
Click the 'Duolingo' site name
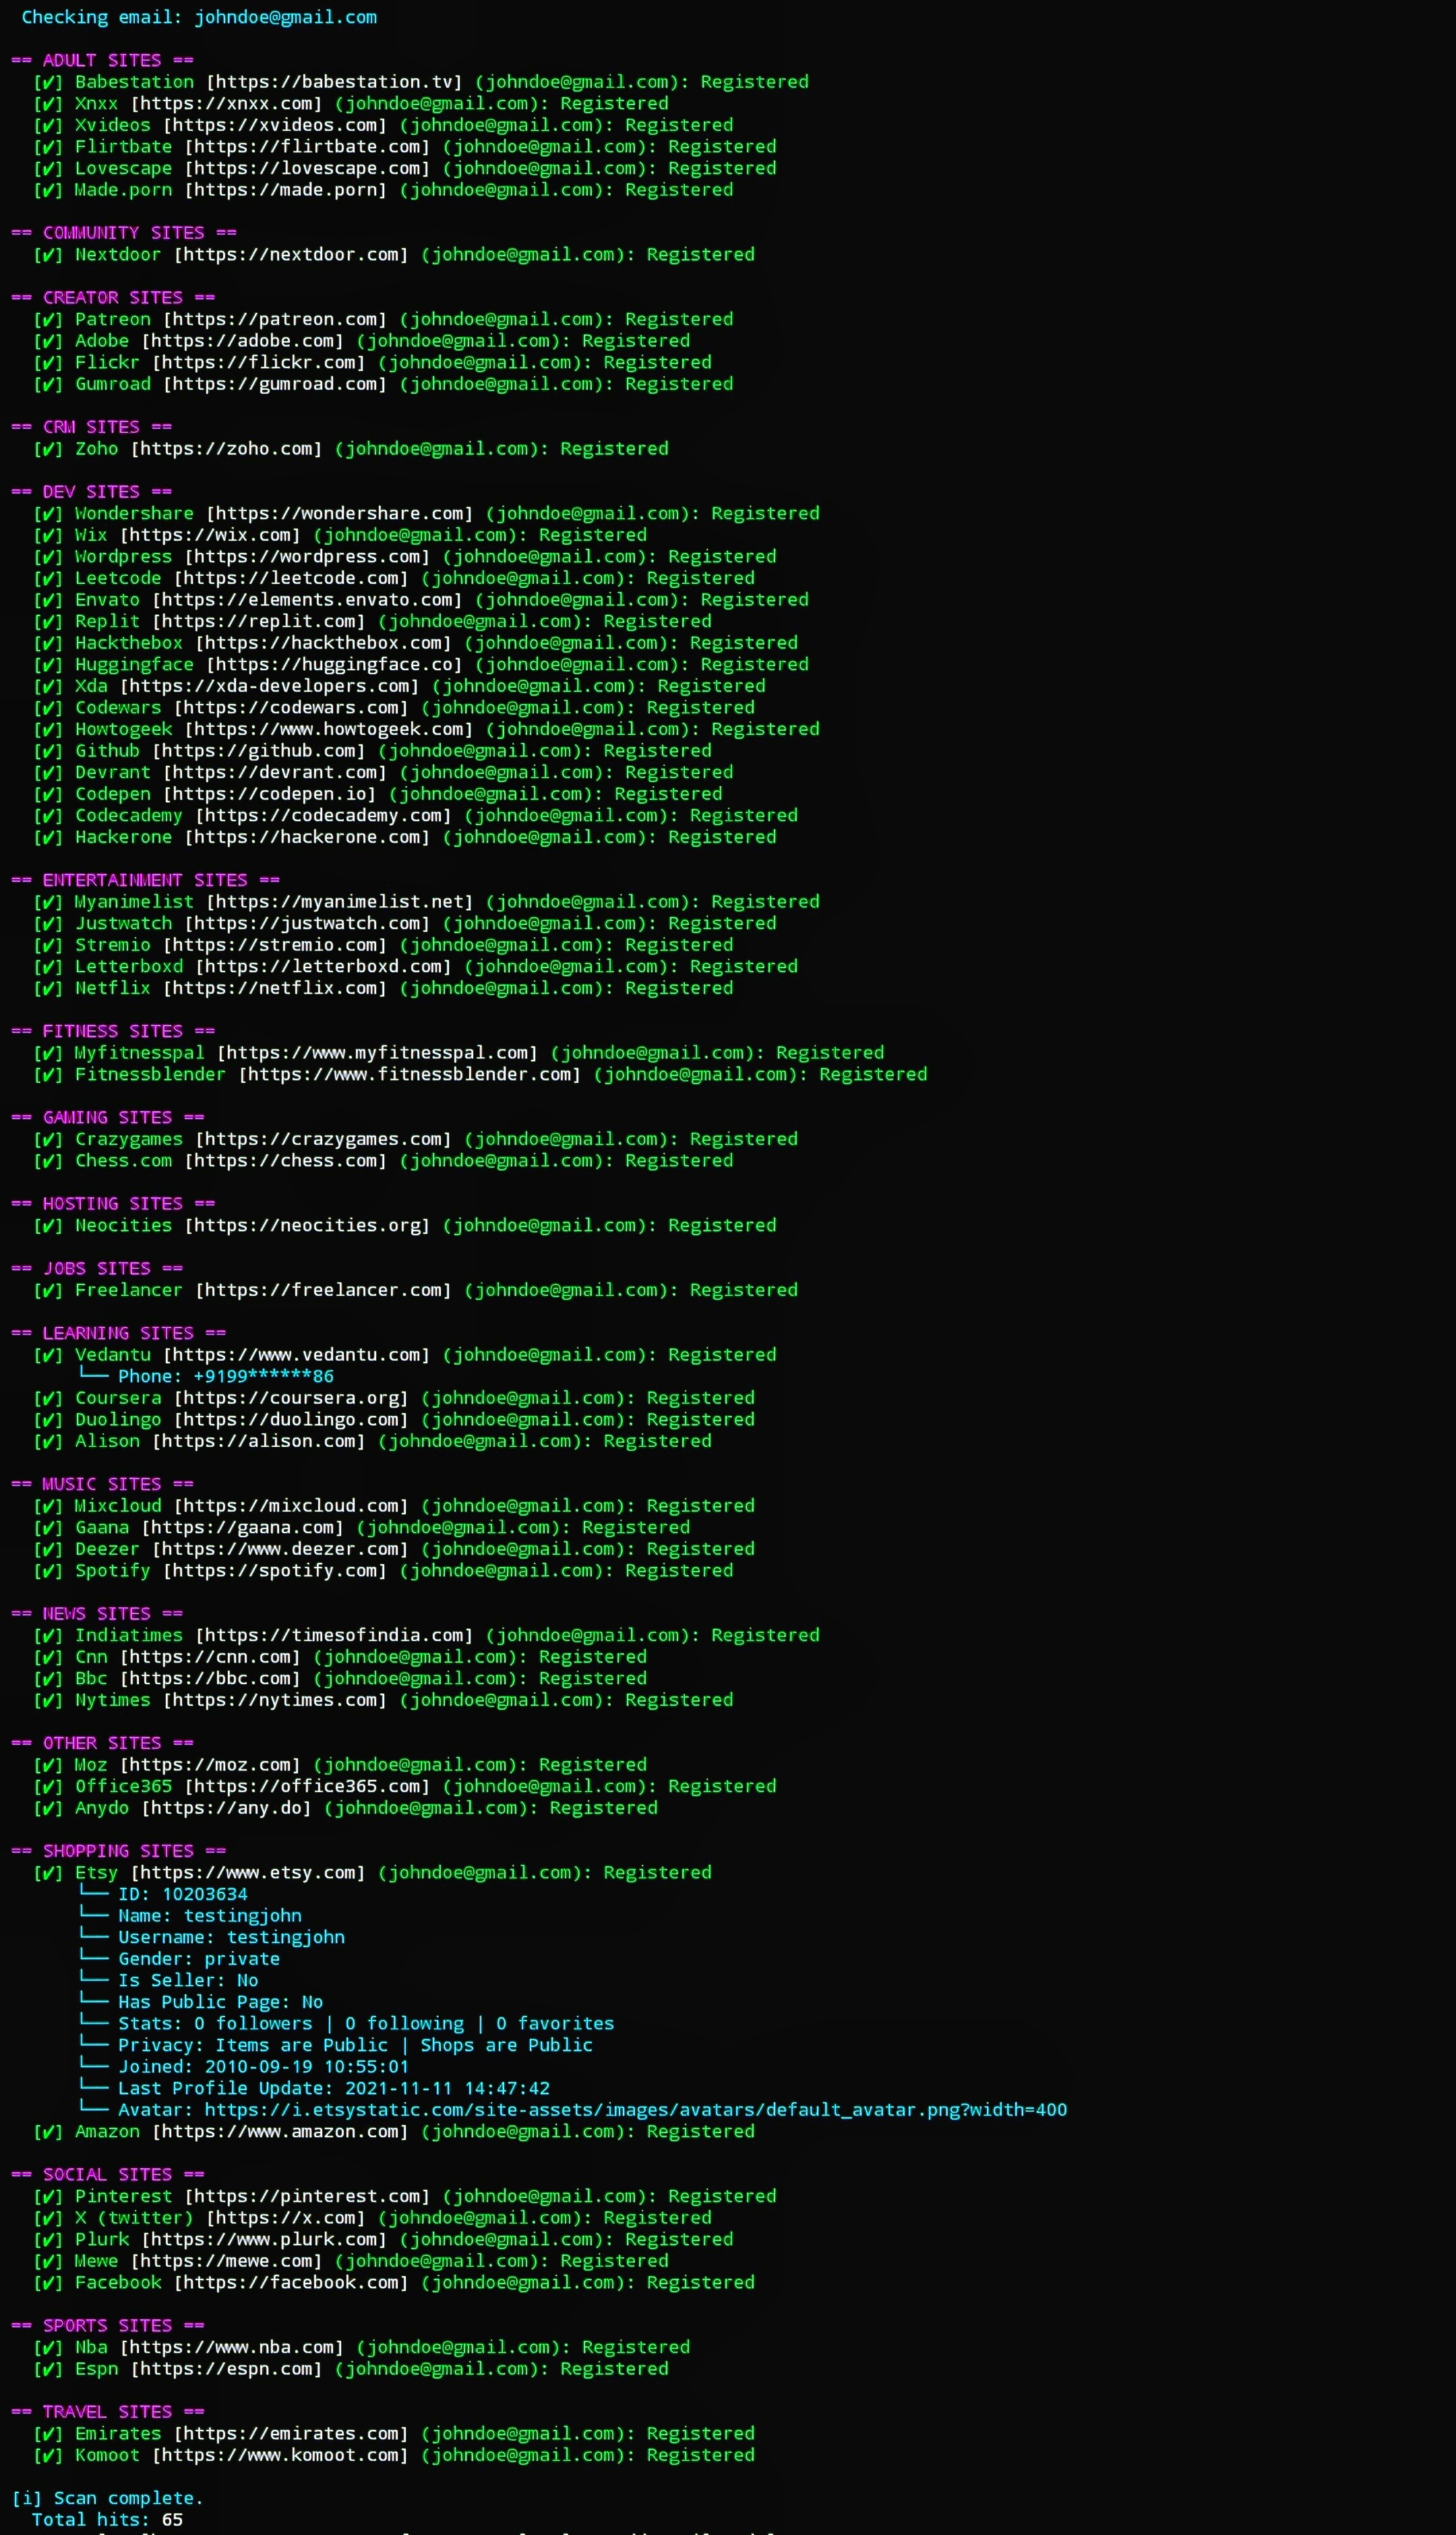(118, 1419)
